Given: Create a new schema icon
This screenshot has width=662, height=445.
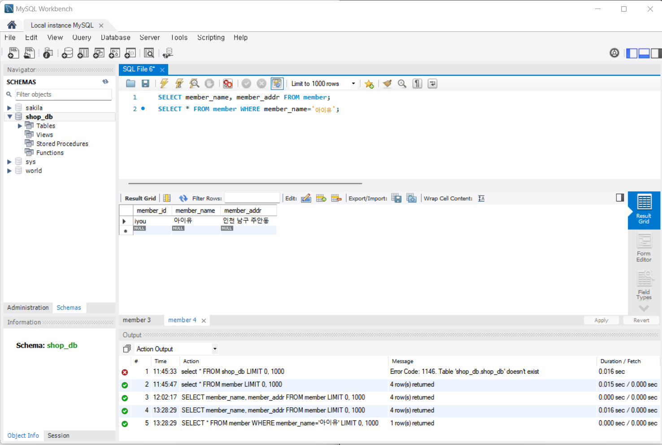Looking at the screenshot, I should click(x=67, y=53).
